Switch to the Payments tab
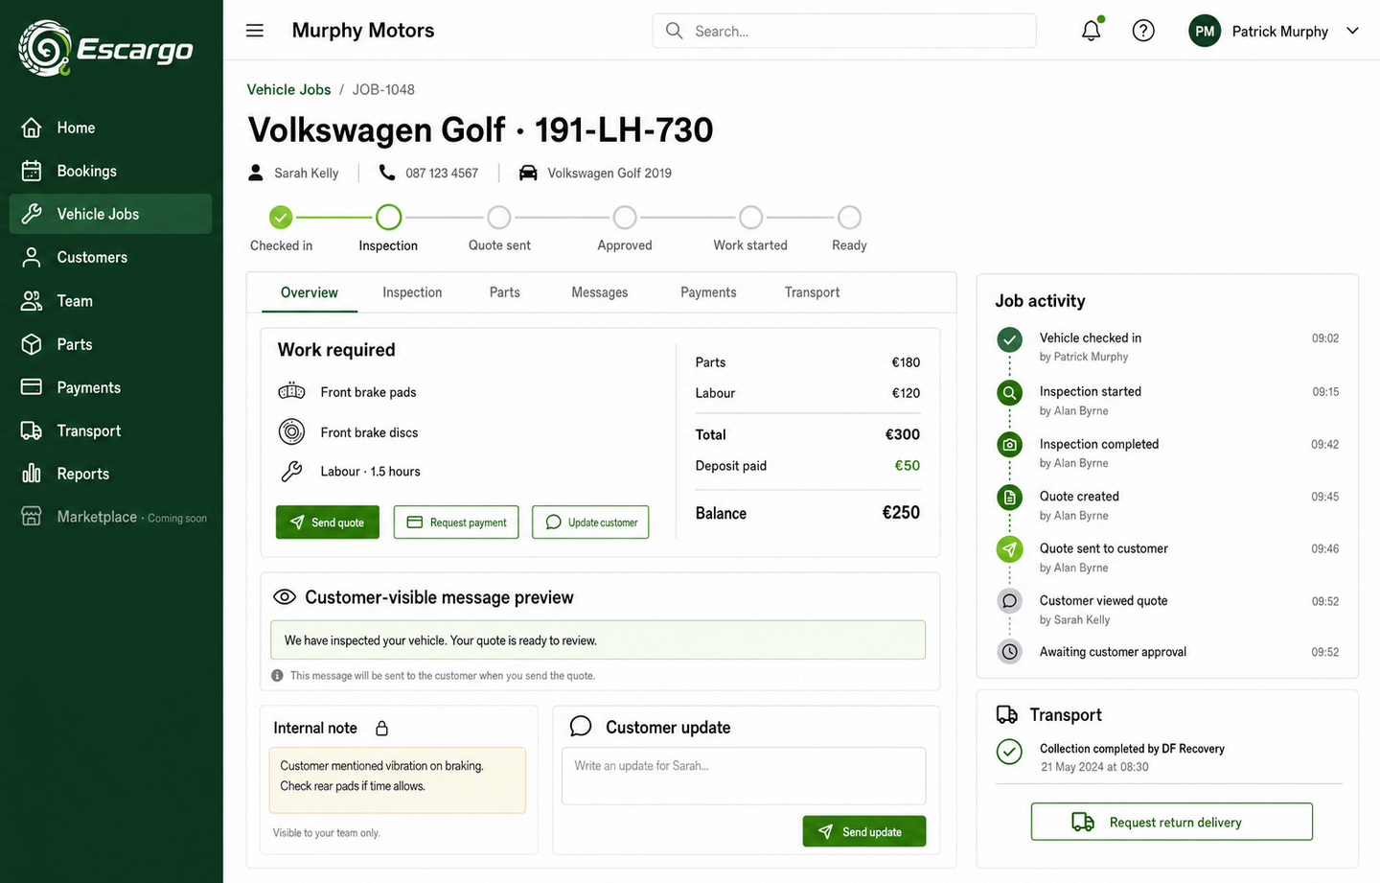1380x883 pixels. coord(708,292)
